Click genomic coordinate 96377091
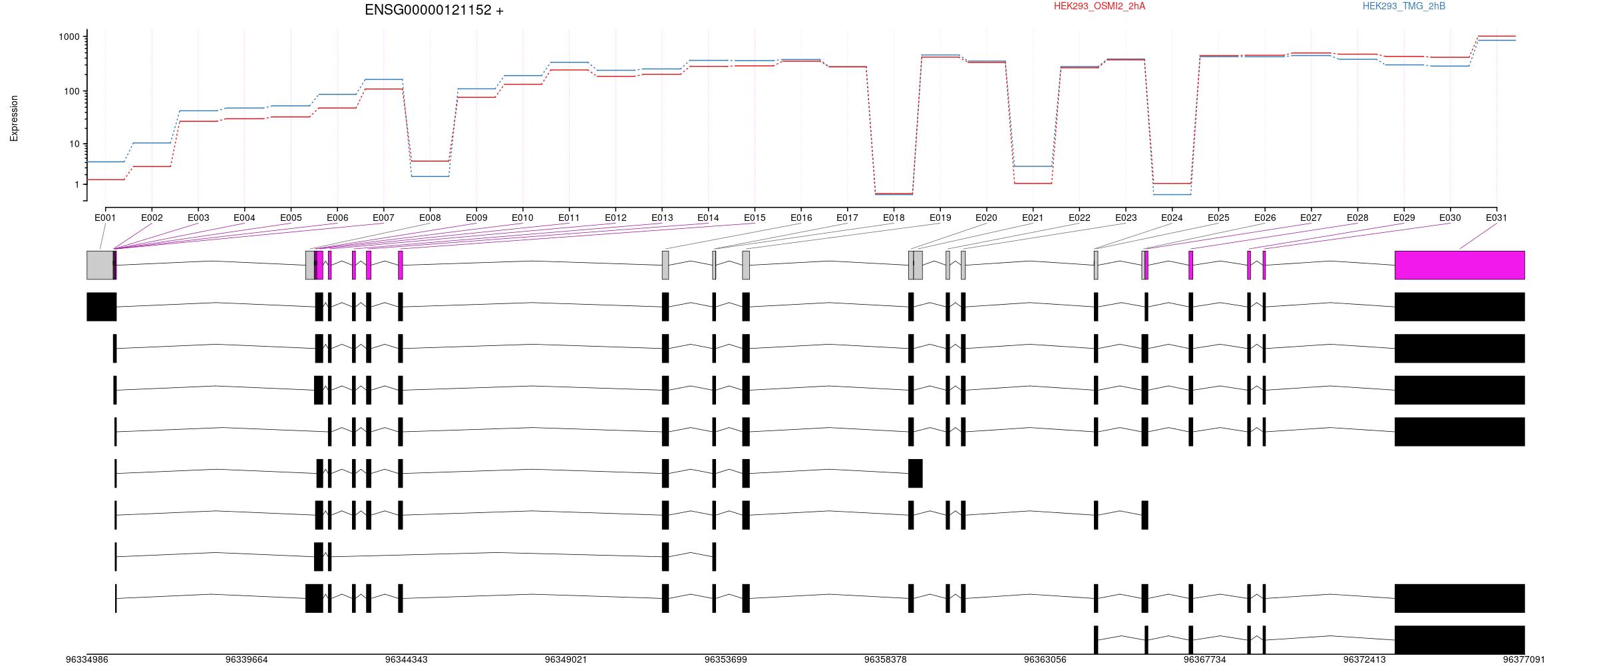 click(x=1524, y=660)
